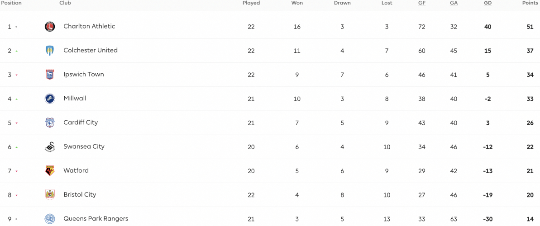540x226 pixels.
Task: Open the Swansea City club page
Action: click(x=84, y=146)
